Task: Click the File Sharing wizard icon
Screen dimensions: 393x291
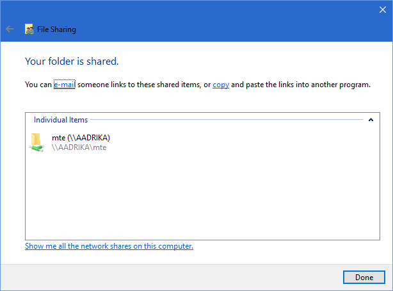Action: click(29, 29)
